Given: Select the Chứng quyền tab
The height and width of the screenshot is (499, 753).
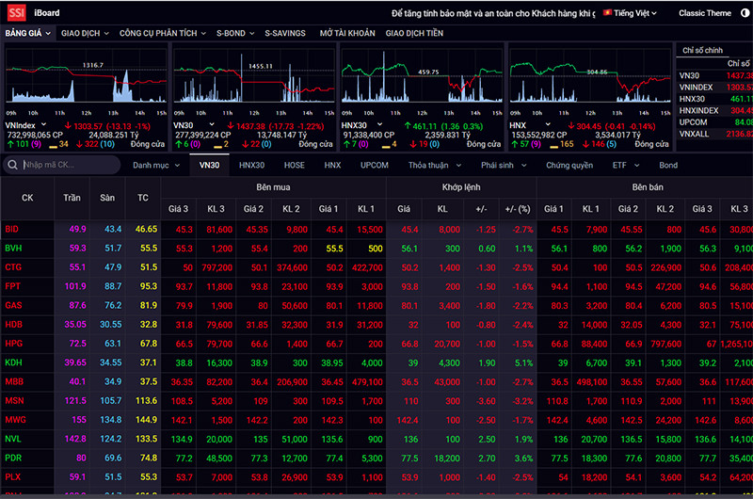Looking at the screenshot, I should (569, 165).
